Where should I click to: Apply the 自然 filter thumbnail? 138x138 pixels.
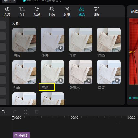[x=109, y=40]
